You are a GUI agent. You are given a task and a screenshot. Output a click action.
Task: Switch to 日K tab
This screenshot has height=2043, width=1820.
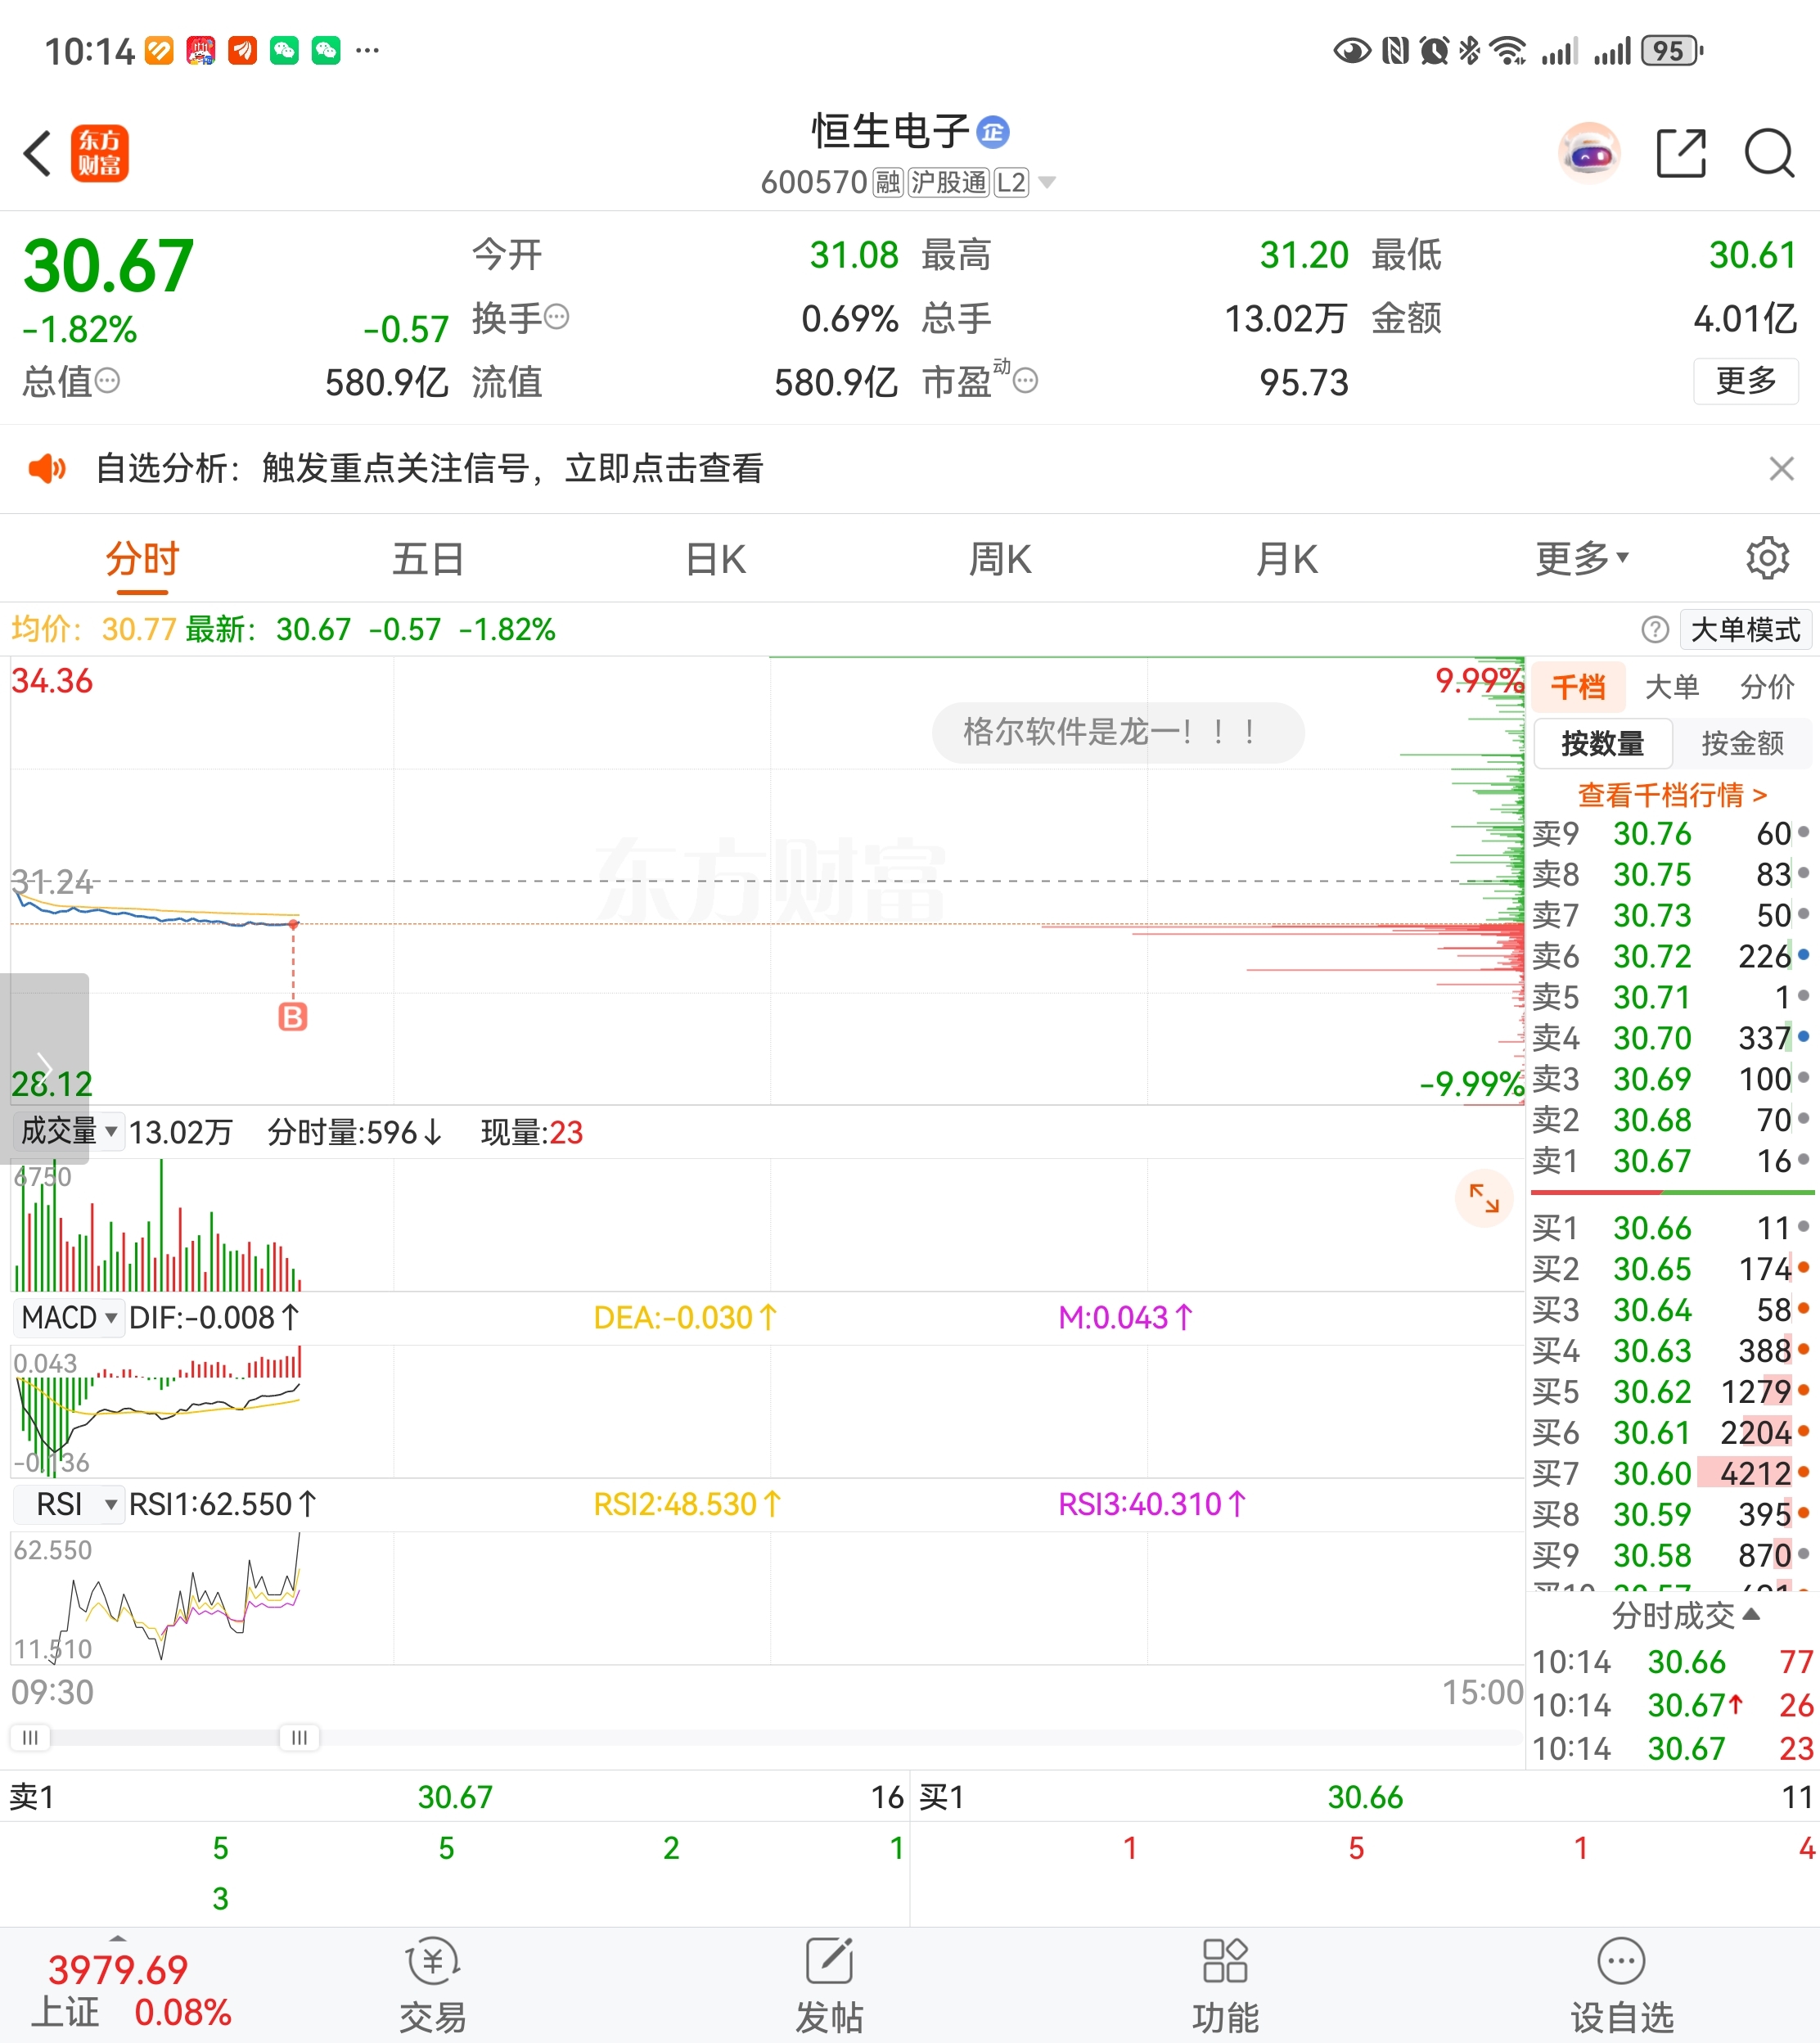point(715,558)
